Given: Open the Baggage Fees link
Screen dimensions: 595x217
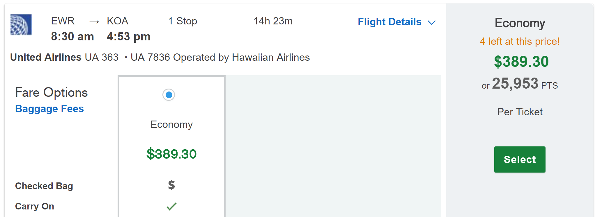Looking at the screenshot, I should point(49,109).
